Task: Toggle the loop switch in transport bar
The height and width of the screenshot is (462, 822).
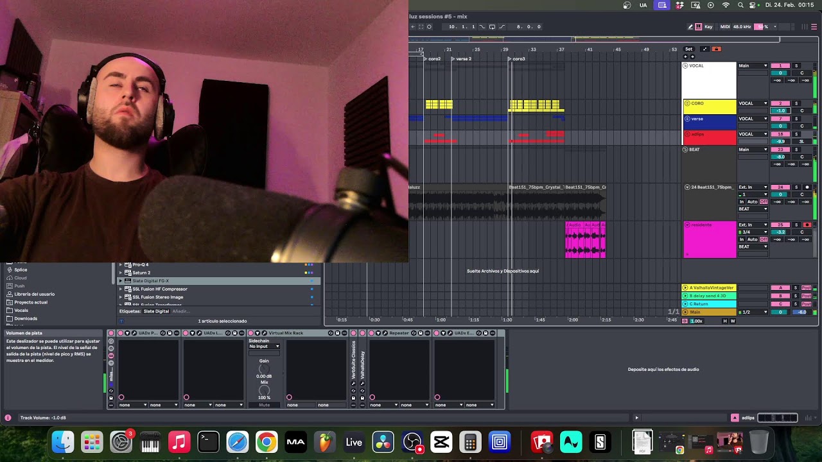Action: [492, 27]
